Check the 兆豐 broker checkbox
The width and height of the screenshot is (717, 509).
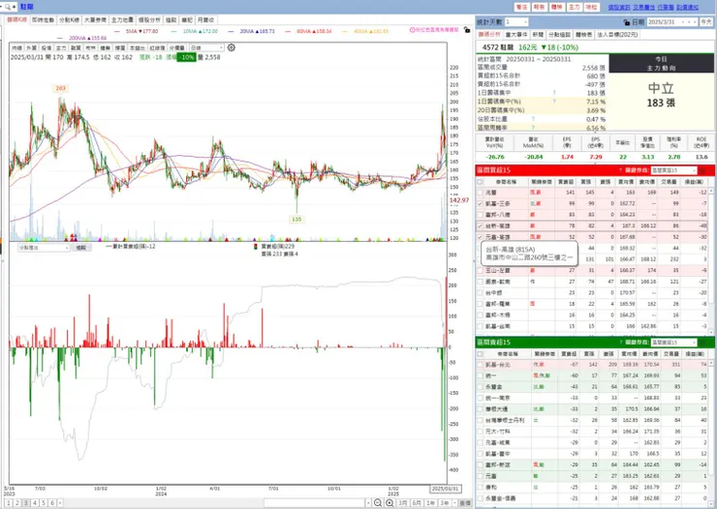480,193
